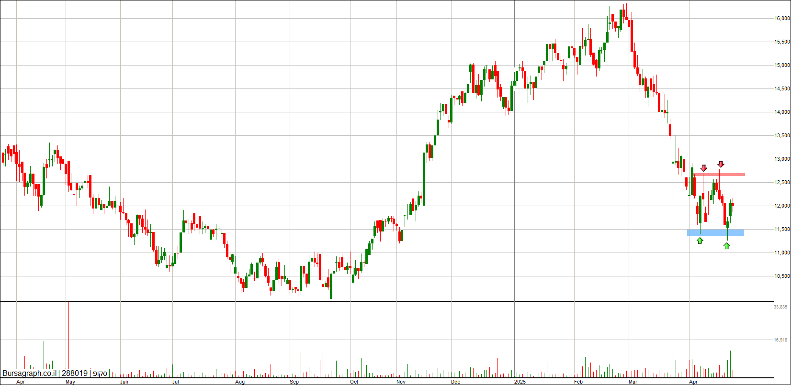This screenshot has height=385, width=791.
Task: Select the 11,500 price level label
Action: pos(782,230)
